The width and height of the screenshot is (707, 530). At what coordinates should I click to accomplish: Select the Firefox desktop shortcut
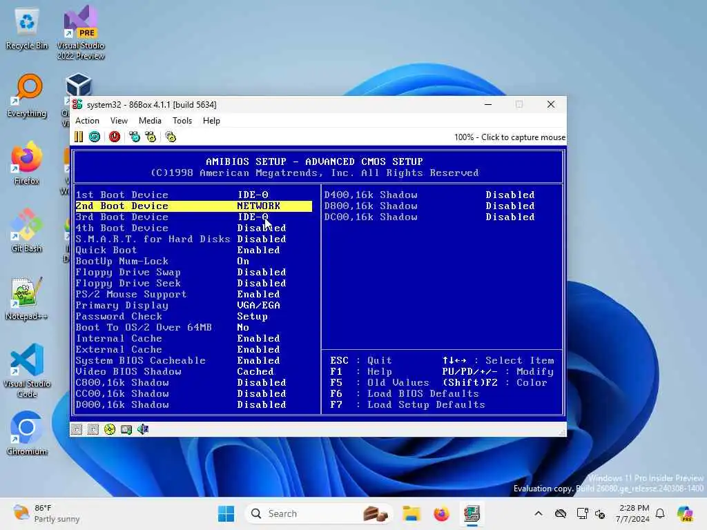pyautogui.click(x=27, y=163)
